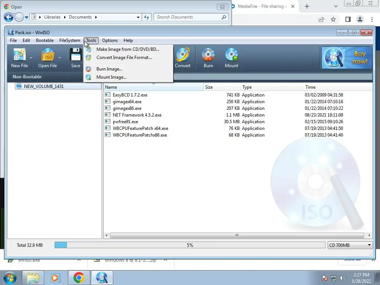Sort the list by the Time column
Screen dimensions: 380x285
tap(338, 87)
